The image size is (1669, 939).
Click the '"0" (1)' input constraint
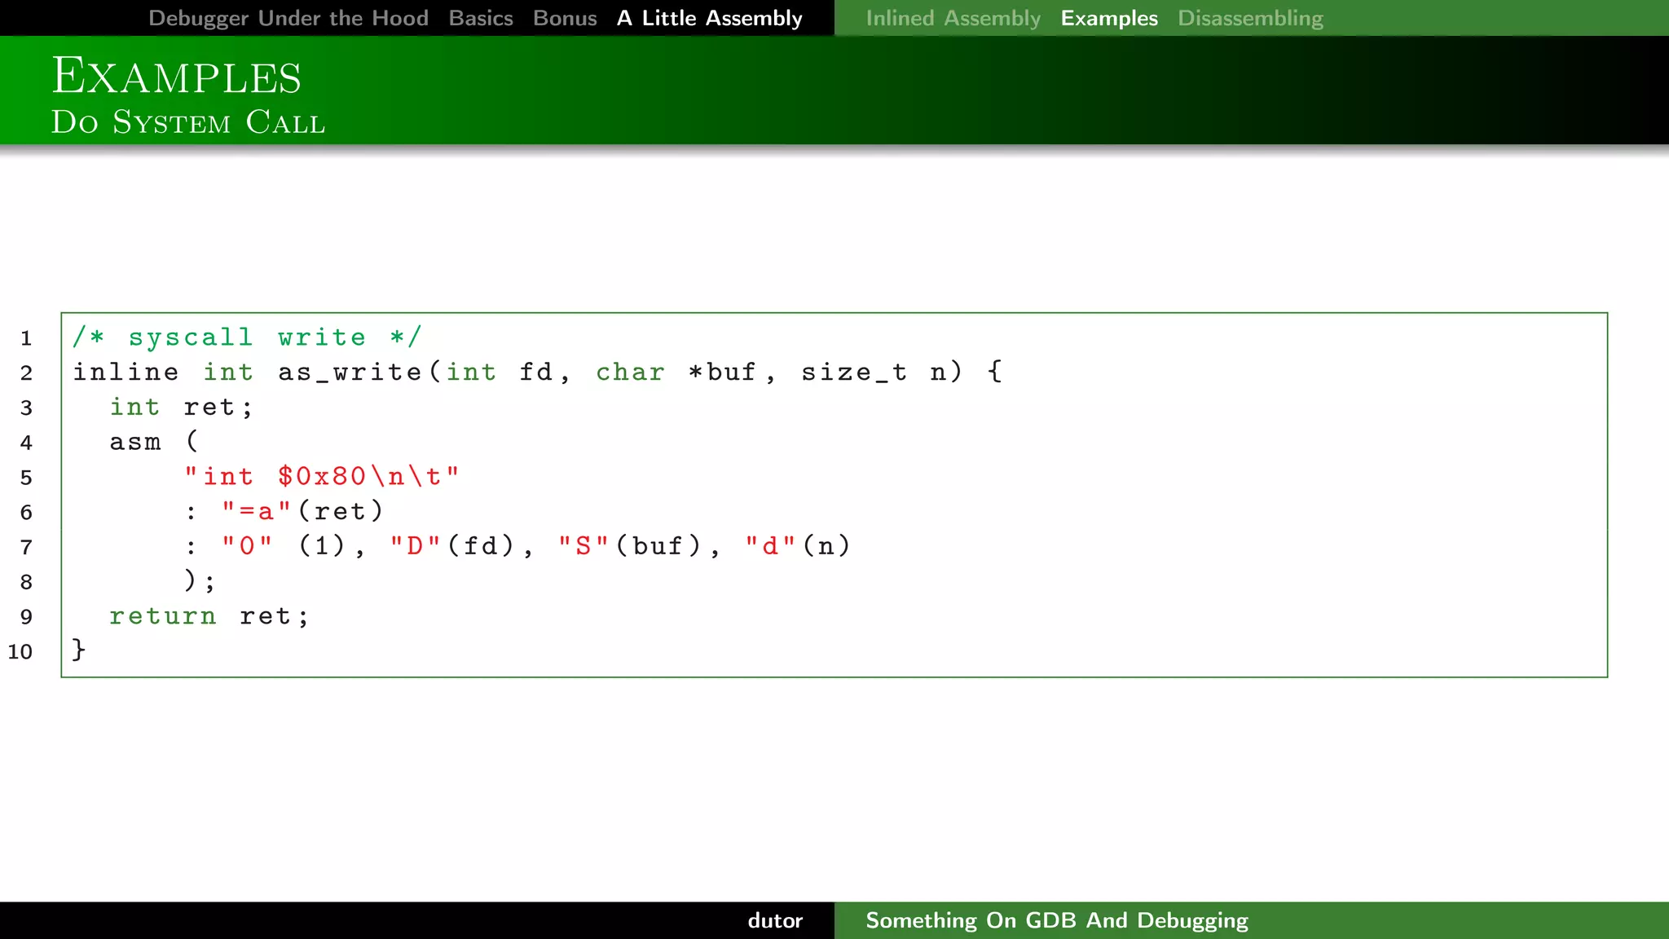(284, 545)
